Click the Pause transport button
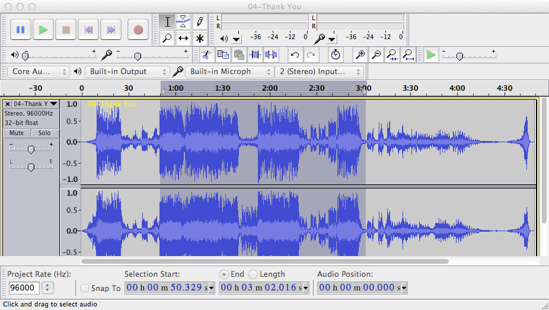The height and width of the screenshot is (310, 549). tap(21, 30)
